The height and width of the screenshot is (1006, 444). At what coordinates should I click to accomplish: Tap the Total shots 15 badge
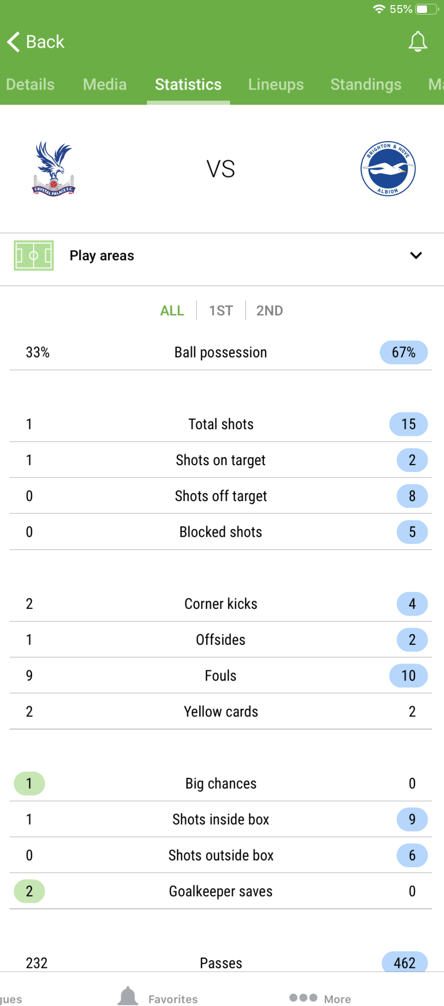point(409,424)
